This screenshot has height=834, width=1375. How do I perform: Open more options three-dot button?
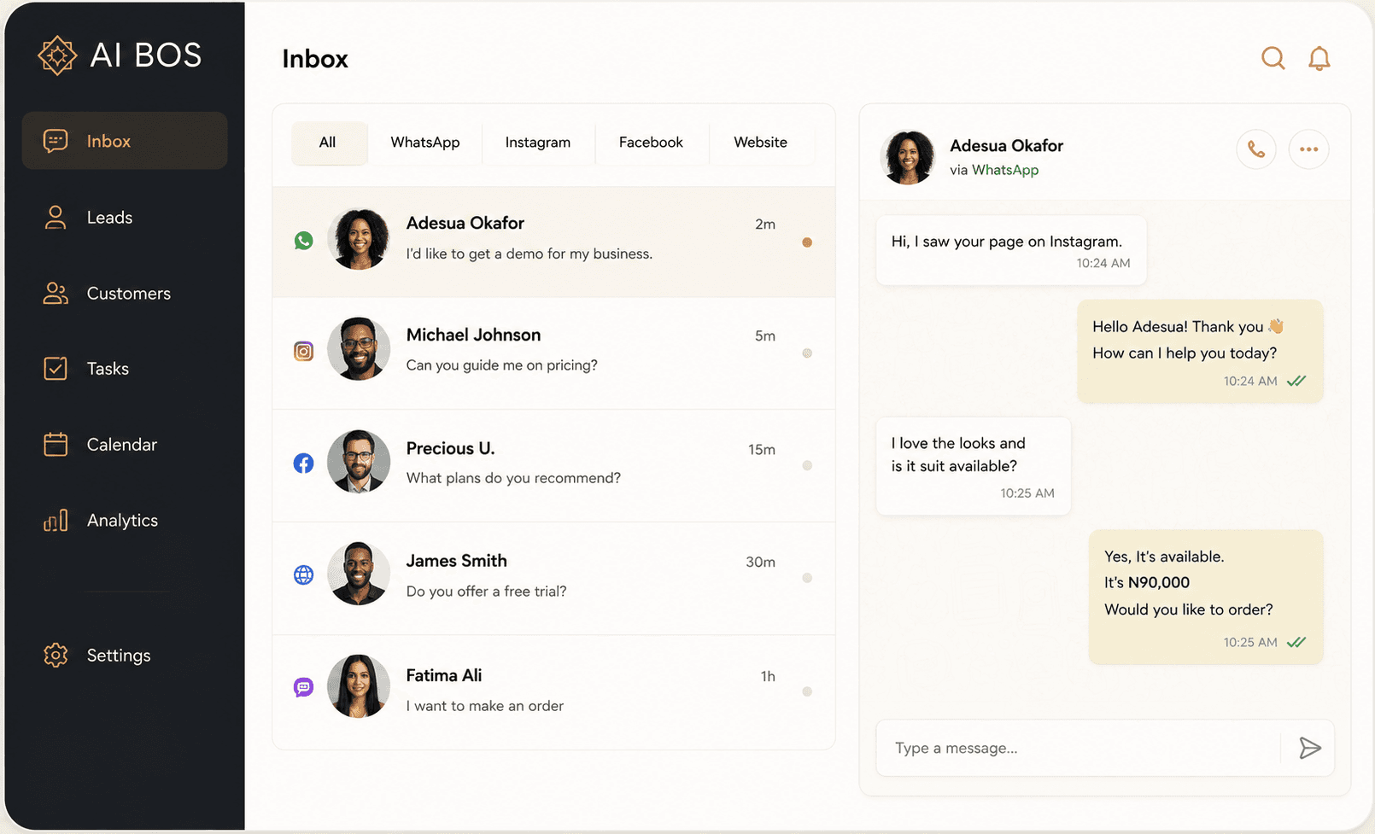pyautogui.click(x=1308, y=149)
